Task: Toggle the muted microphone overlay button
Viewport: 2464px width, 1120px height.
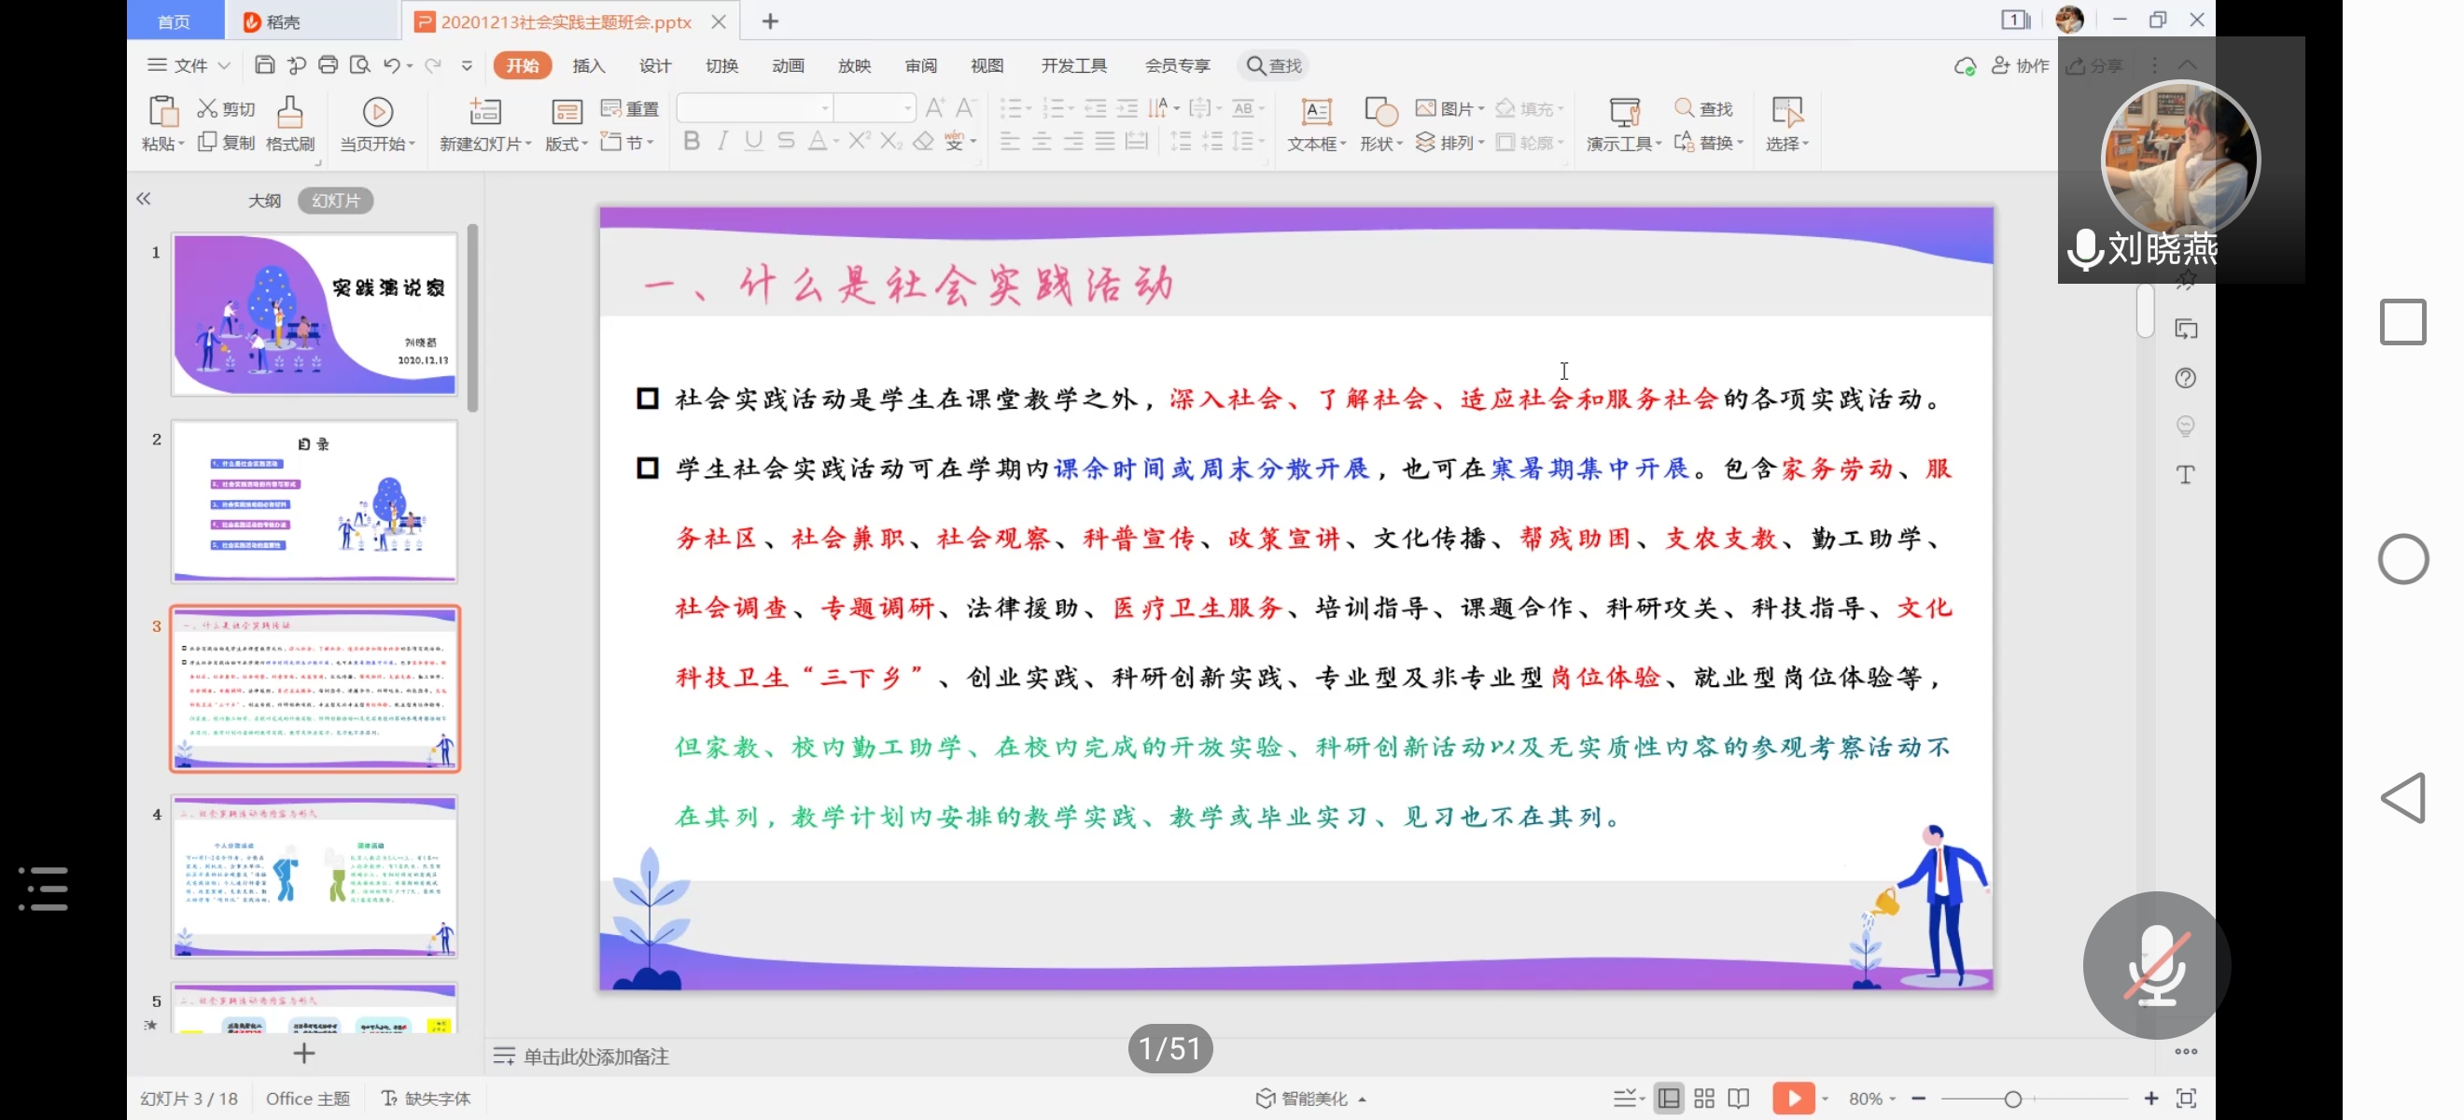Action: (x=2156, y=965)
